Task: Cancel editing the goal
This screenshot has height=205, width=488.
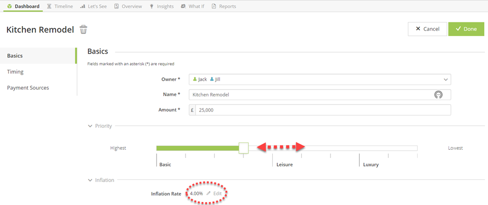Action: tap(428, 29)
